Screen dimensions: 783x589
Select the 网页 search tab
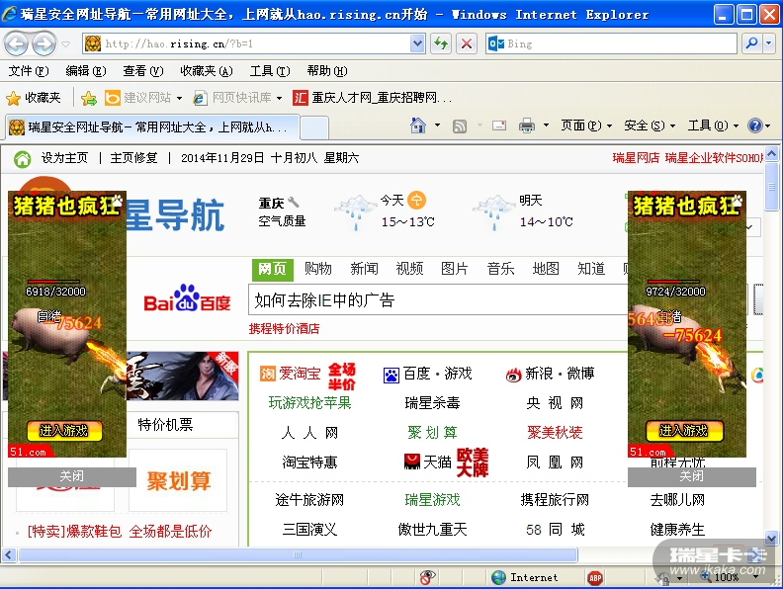point(272,269)
